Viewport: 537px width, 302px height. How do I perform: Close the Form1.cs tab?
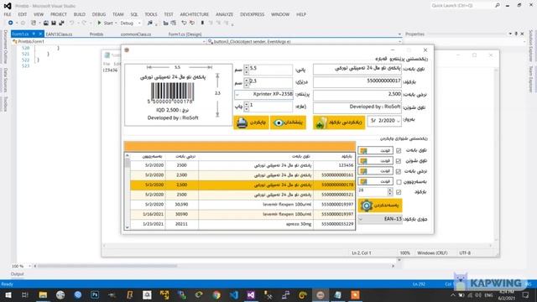point(40,34)
